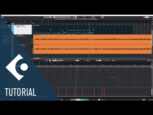Click the Apply Quantize icon in project toolbar
Viewport: 153px width, 115px height.
coord(102,17)
